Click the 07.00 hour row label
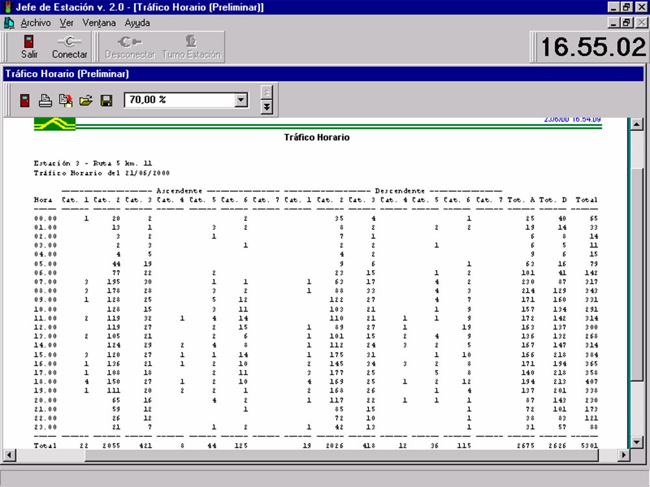Viewport: 650px width, 487px height. pyautogui.click(x=45, y=282)
